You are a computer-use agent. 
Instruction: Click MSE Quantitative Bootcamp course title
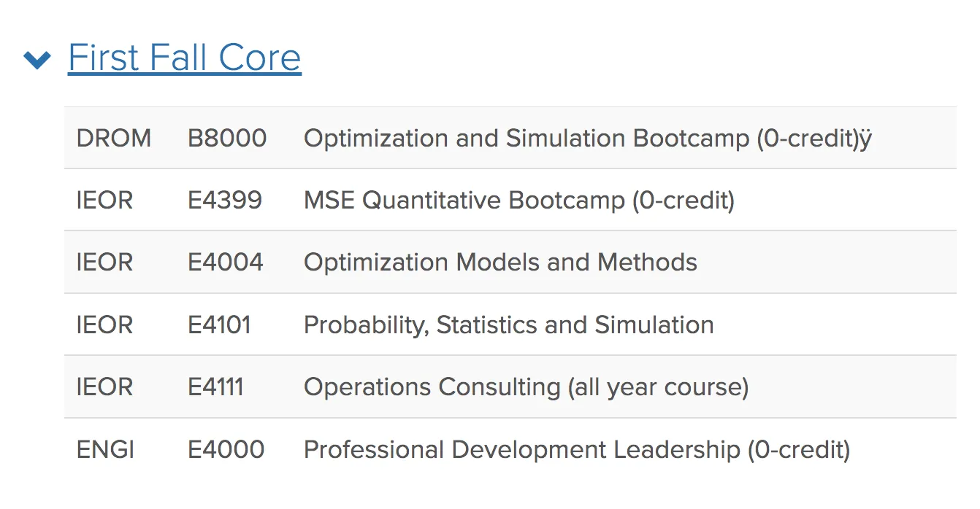point(518,200)
